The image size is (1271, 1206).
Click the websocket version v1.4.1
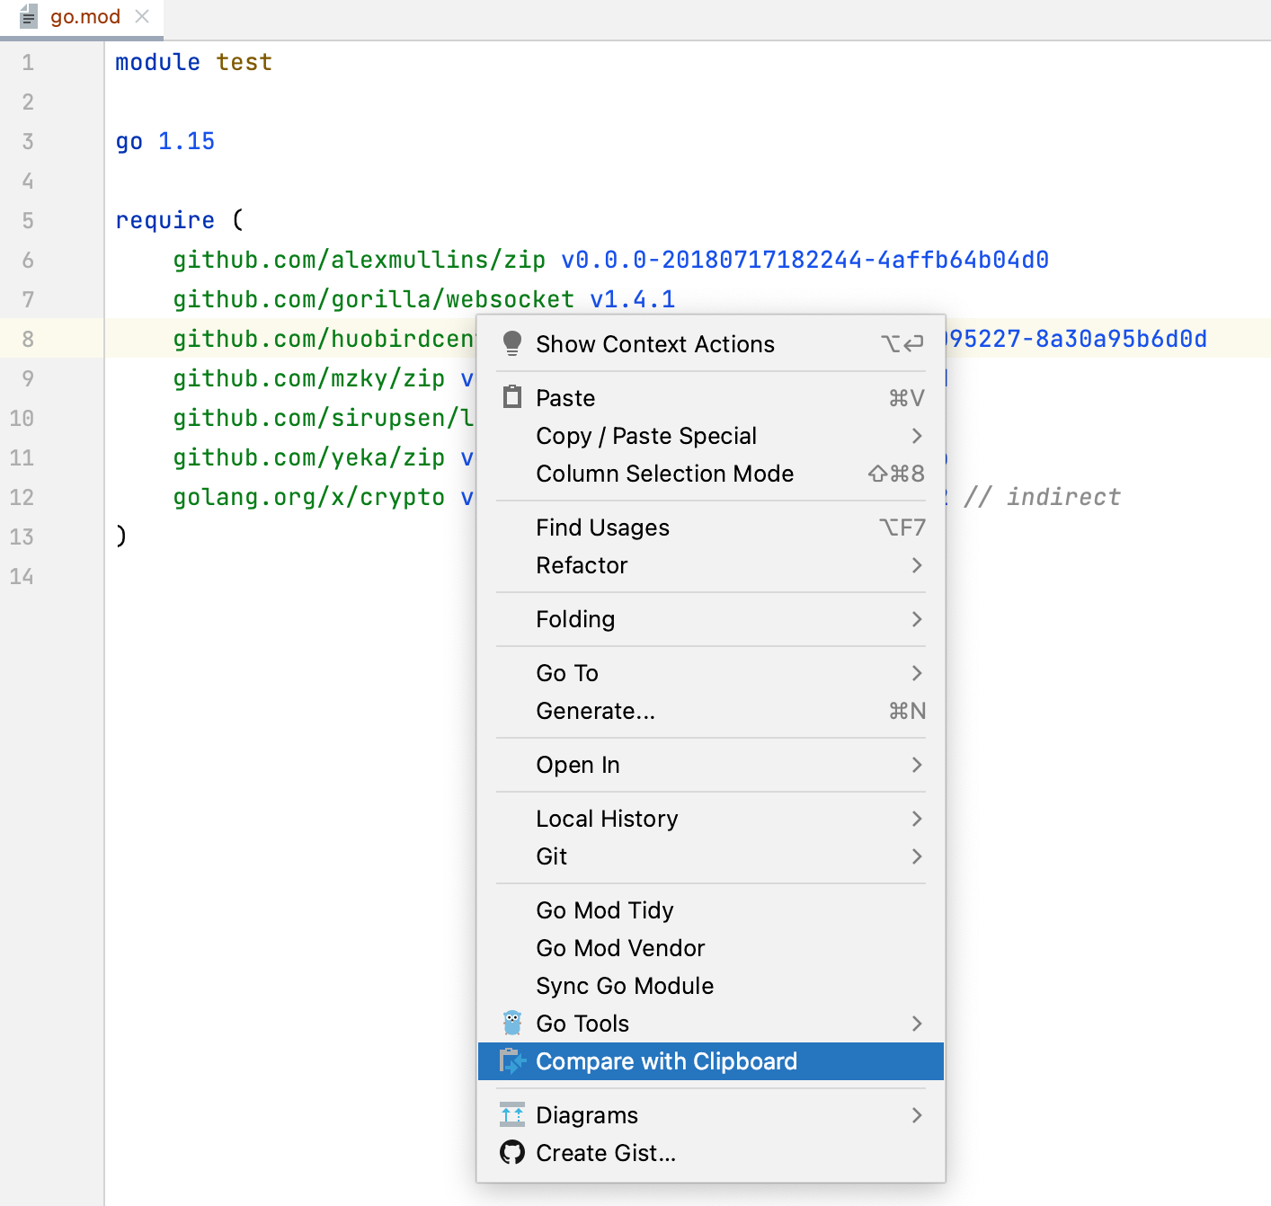pos(633,299)
